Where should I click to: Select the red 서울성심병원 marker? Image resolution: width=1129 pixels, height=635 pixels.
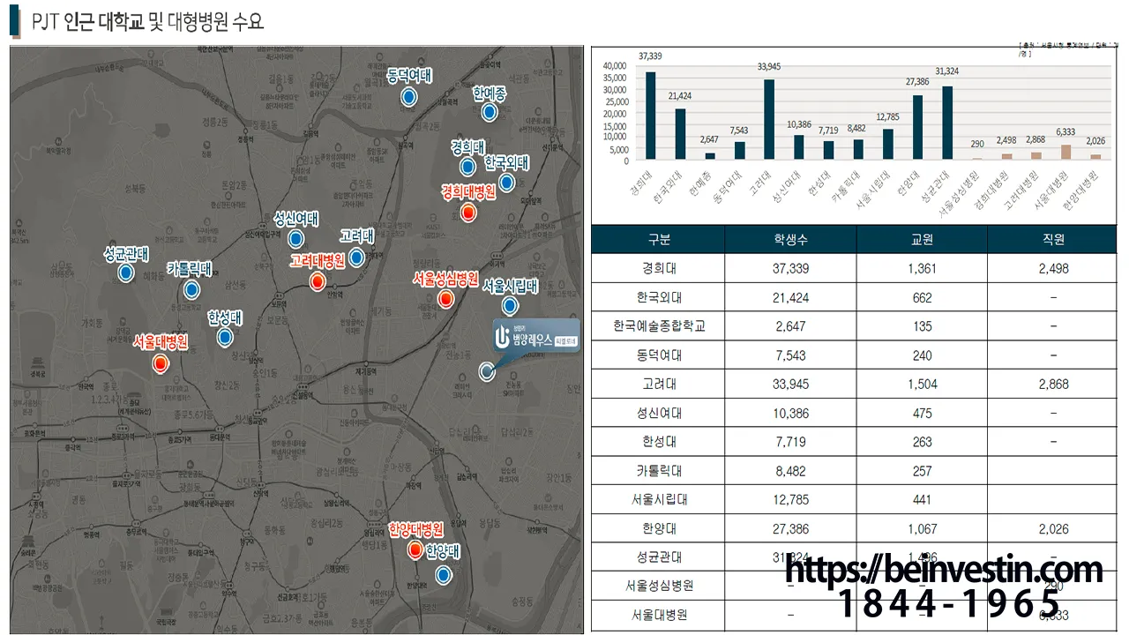pos(445,299)
